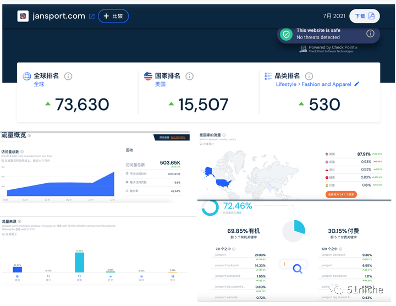
Task: Show info tooltip for 国家排名
Action: point(189,76)
